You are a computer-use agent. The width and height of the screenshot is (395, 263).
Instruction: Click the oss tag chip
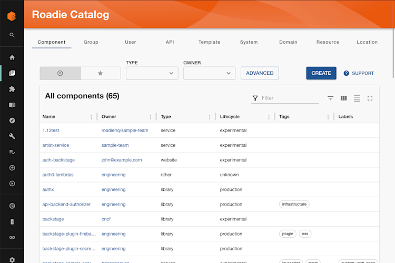305,234
